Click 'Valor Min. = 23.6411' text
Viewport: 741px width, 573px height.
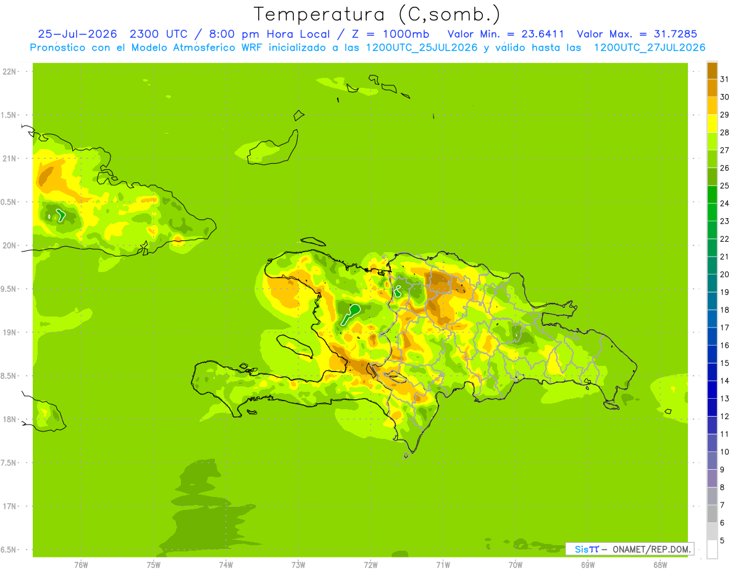[x=506, y=34]
